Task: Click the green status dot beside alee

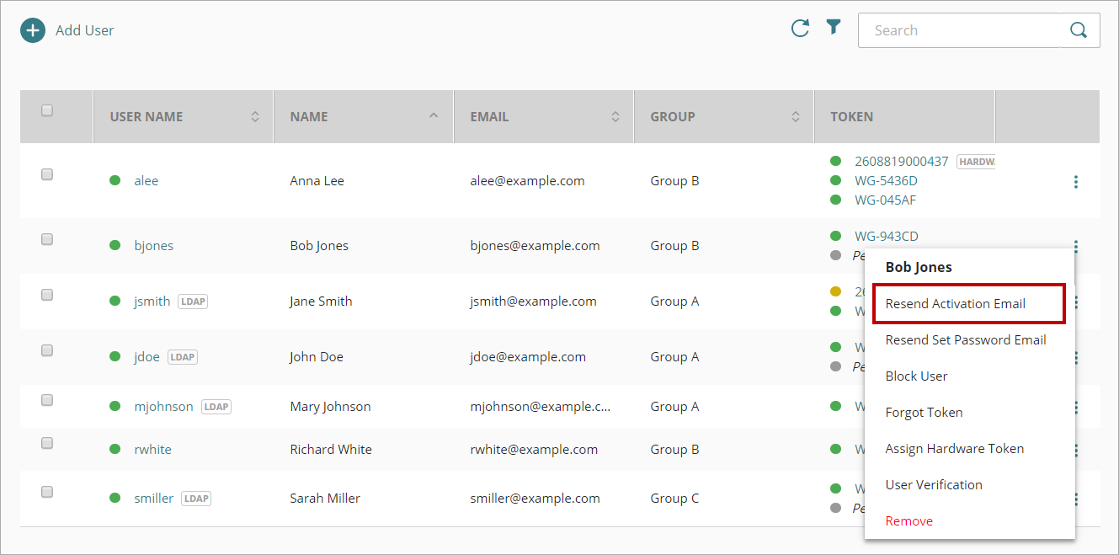Action: [x=115, y=180]
